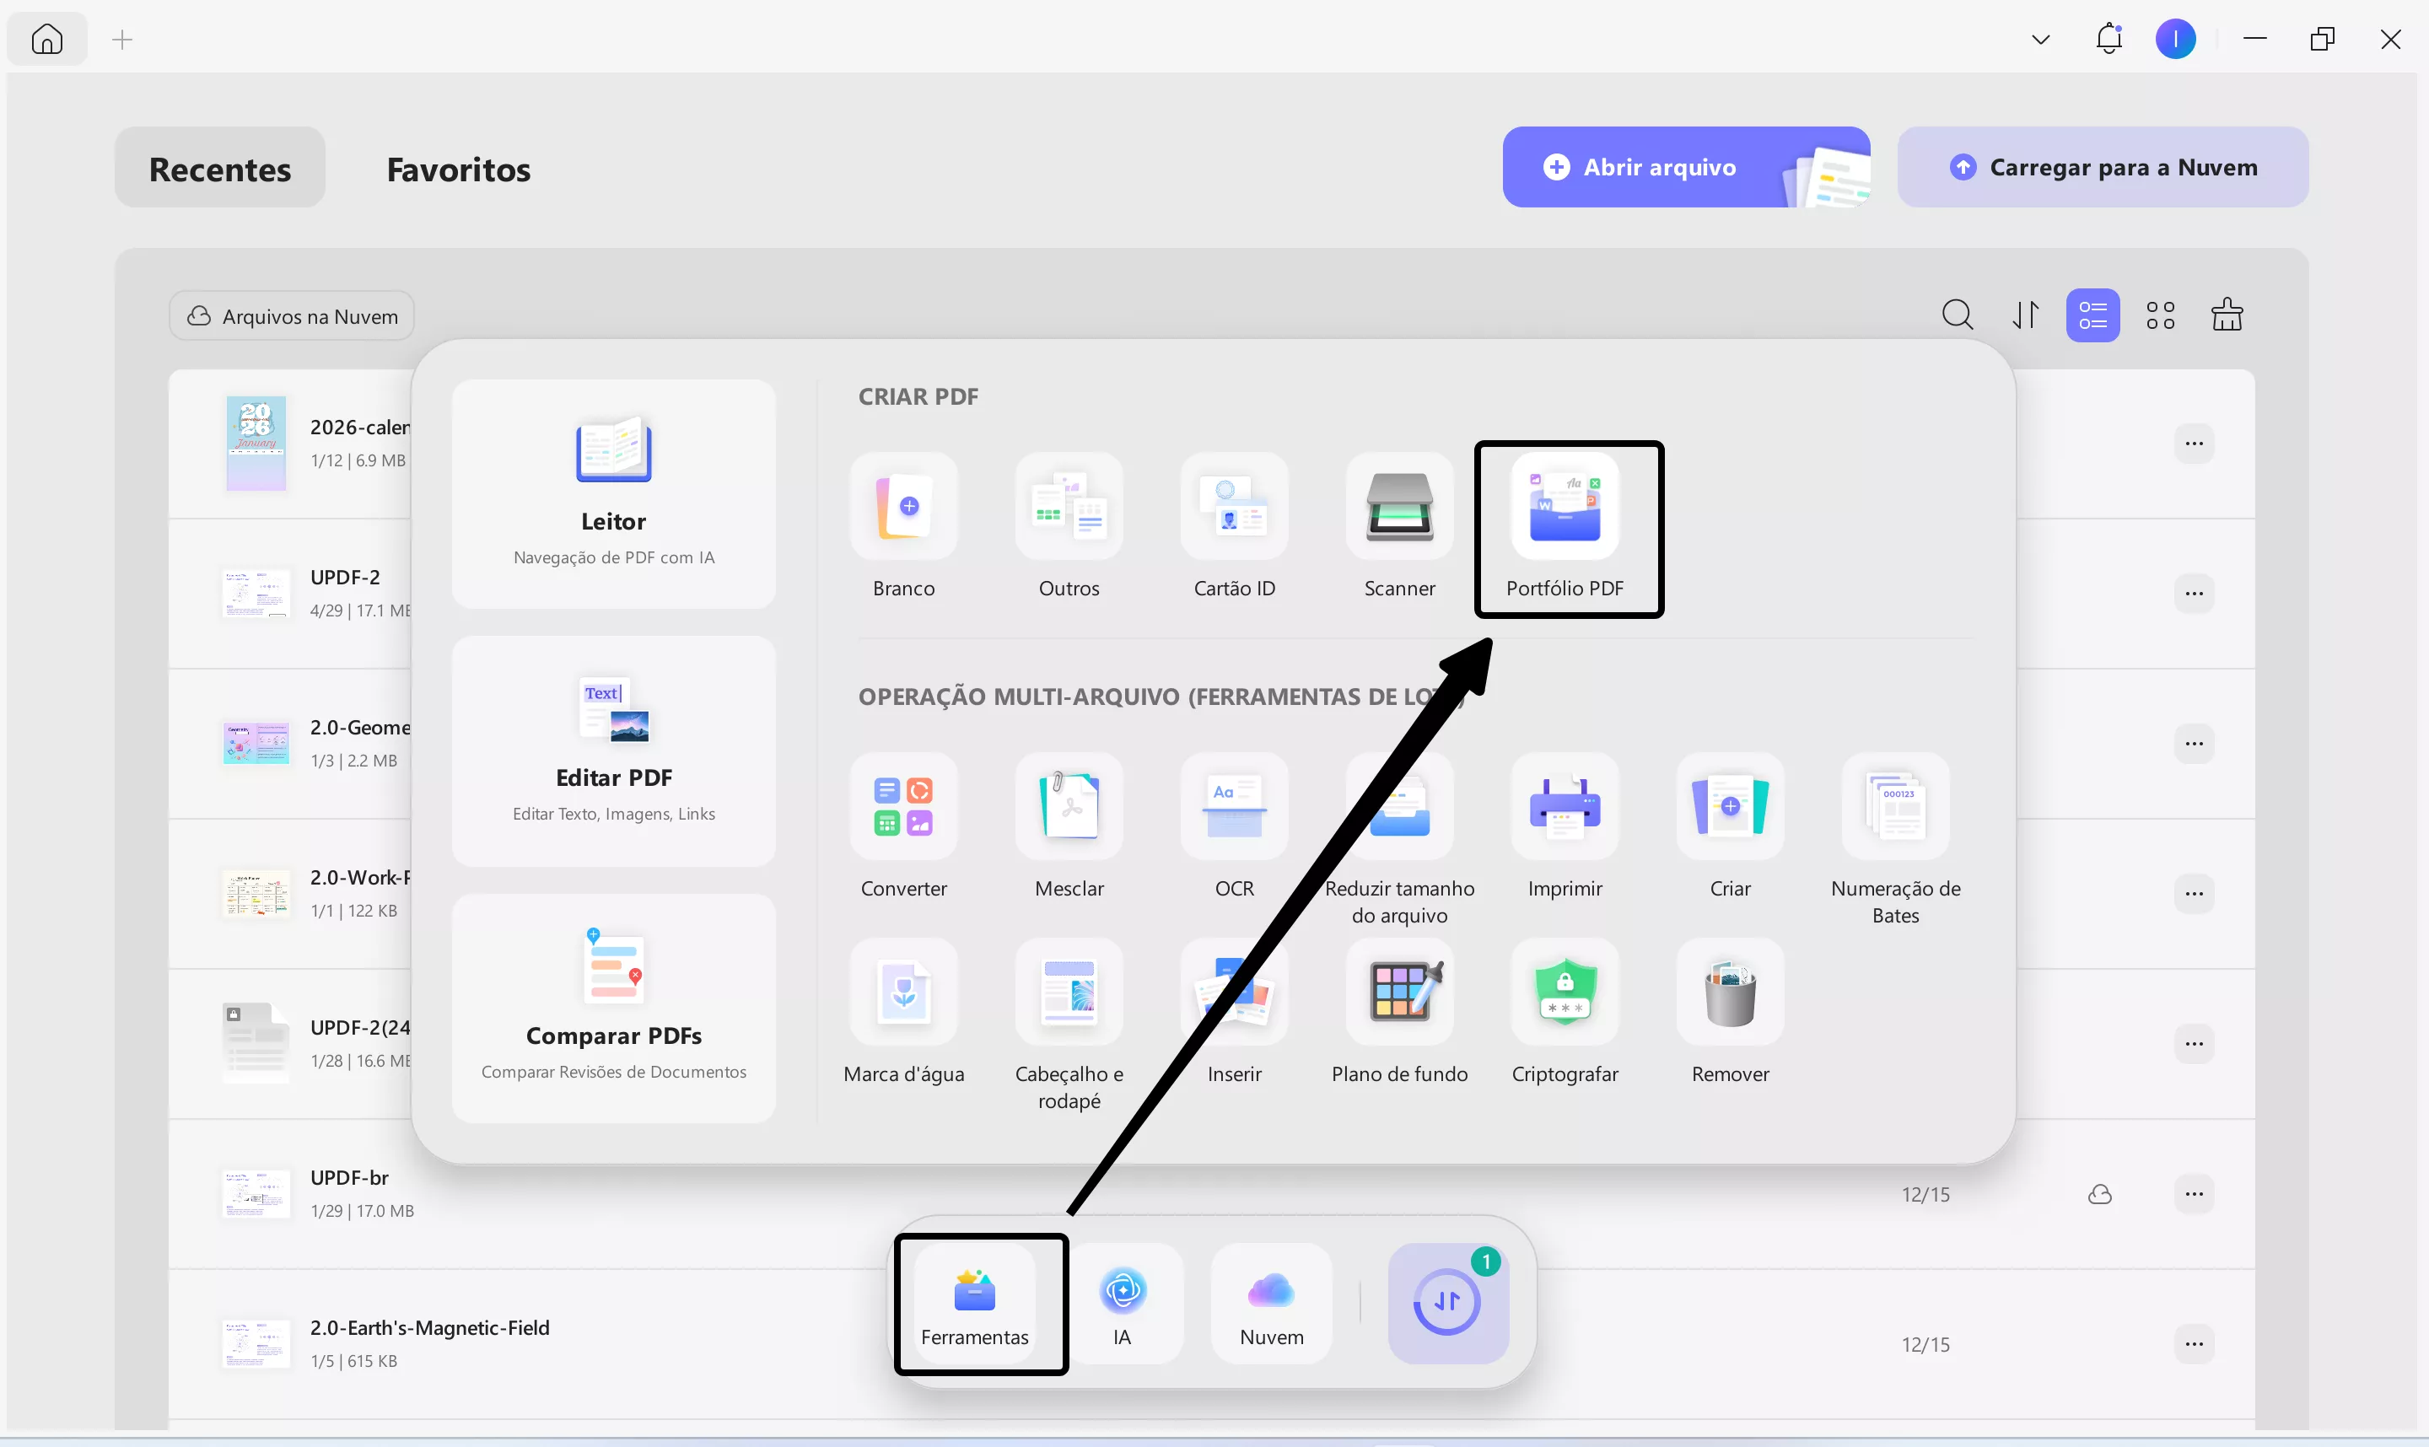Select the Portfólio PDF tool
2429x1447 pixels.
tap(1565, 526)
